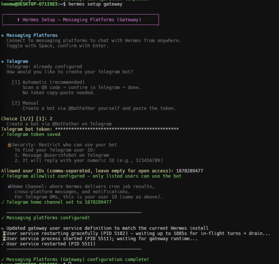
Task: Click the 'hermes setup gateway' command text
Action: [95, 4]
